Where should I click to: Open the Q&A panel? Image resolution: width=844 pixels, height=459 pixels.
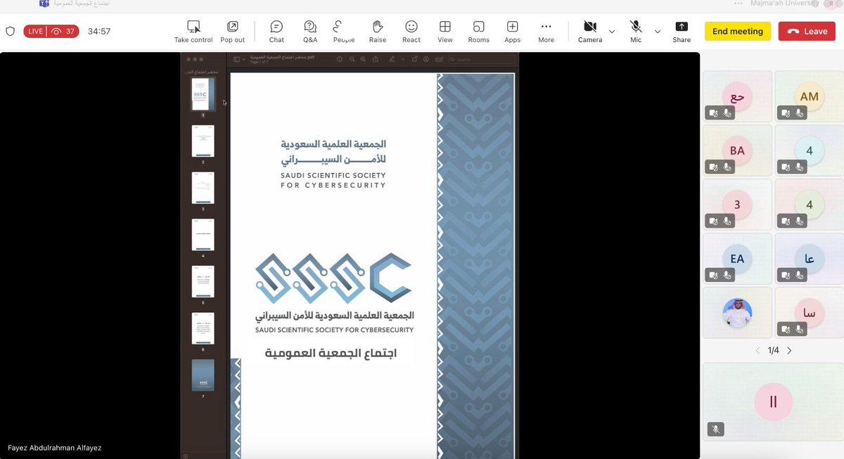click(x=310, y=32)
